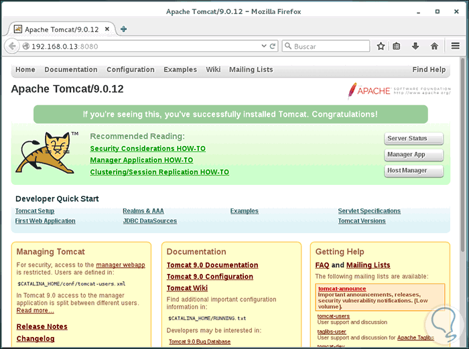This screenshot has height=349, width=469.
Task: Select the Apache Tomcat/9.0.12 browser tab
Action: click(62, 29)
